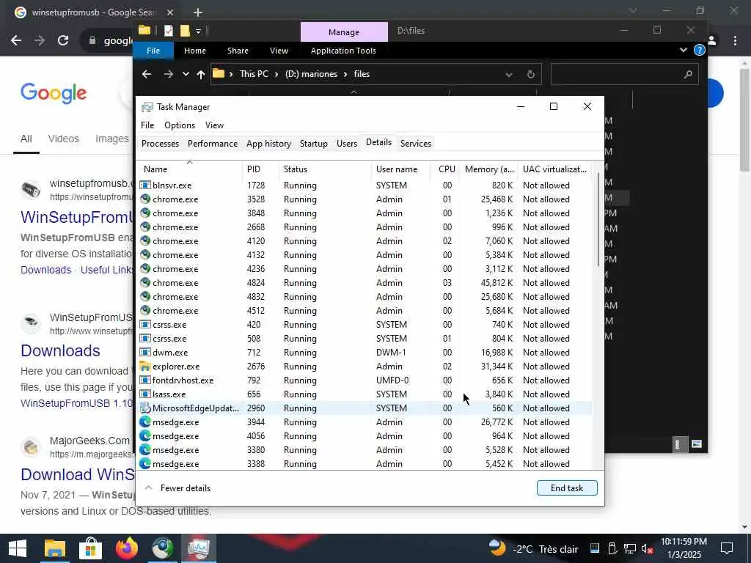Viewport: 751px width, 563px height.
Task: Open Windows Start menu
Action: click(18, 548)
